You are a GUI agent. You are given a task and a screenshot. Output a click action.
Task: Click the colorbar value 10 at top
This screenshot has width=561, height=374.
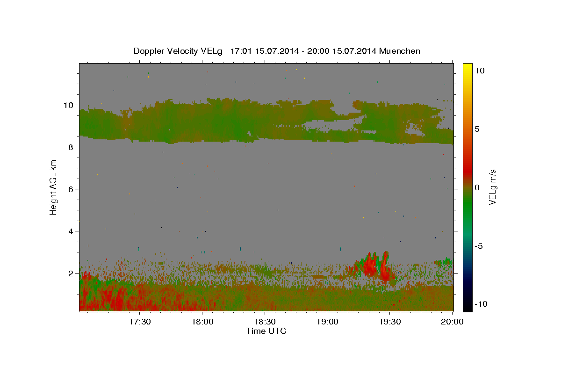pos(479,71)
